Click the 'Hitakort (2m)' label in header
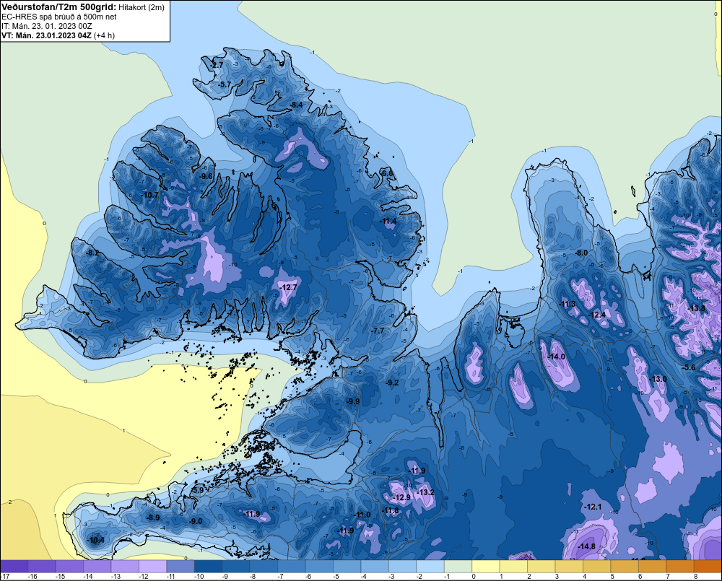The image size is (722, 581). [x=141, y=7]
